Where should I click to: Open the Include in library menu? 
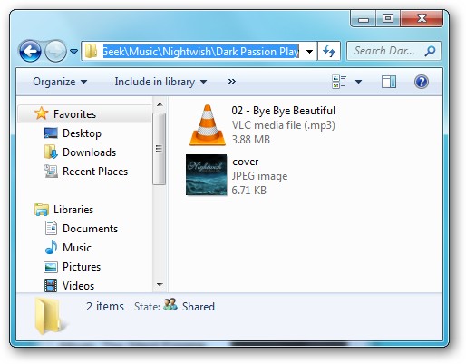[160, 82]
